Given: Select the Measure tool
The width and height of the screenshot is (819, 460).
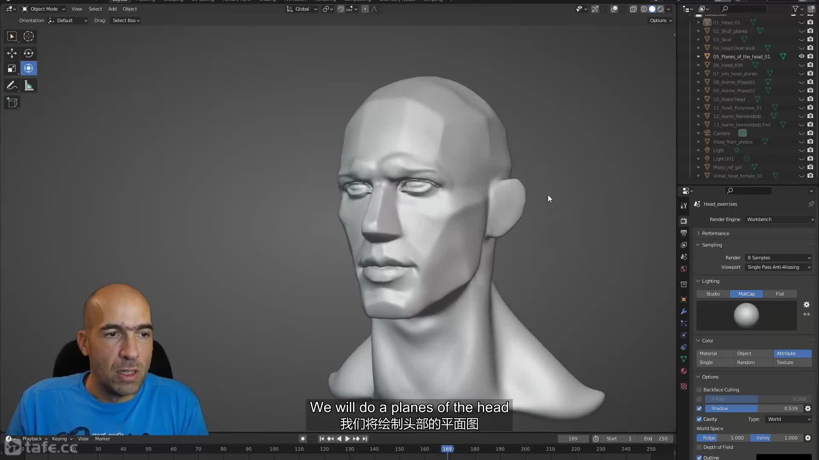Looking at the screenshot, I should [29, 86].
